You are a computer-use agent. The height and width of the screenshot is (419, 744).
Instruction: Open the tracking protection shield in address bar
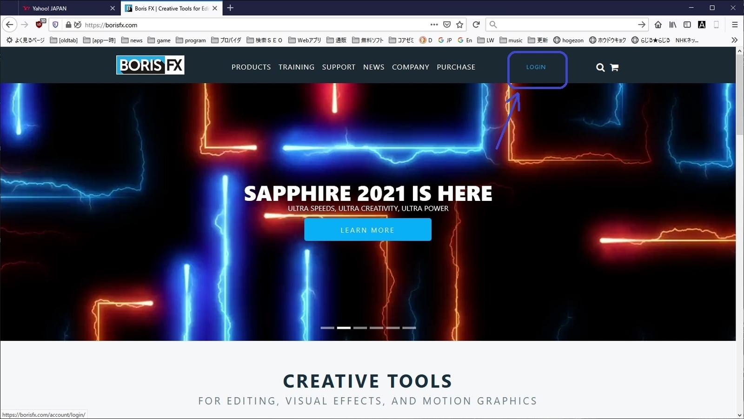(x=55, y=25)
